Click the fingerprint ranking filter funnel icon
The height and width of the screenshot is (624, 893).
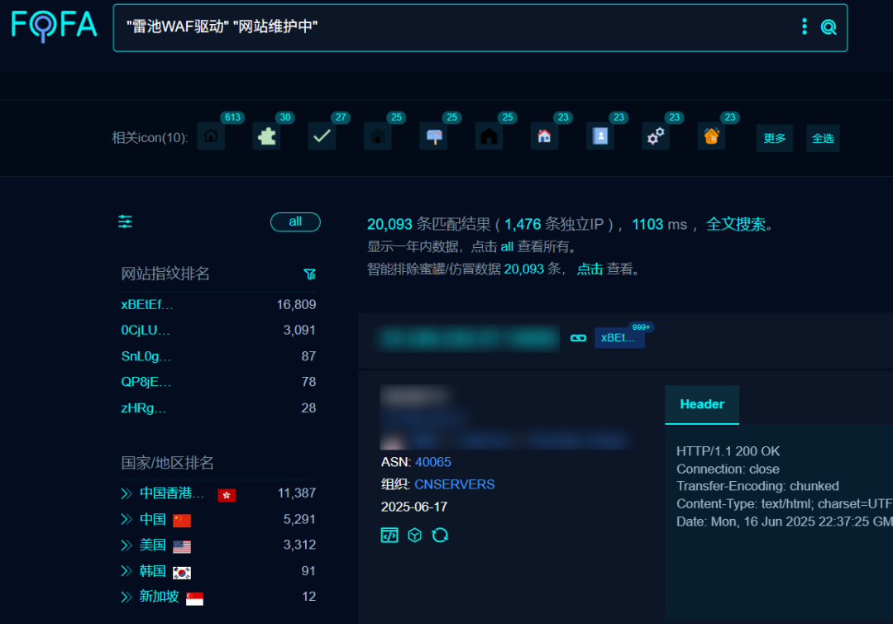pos(310,274)
